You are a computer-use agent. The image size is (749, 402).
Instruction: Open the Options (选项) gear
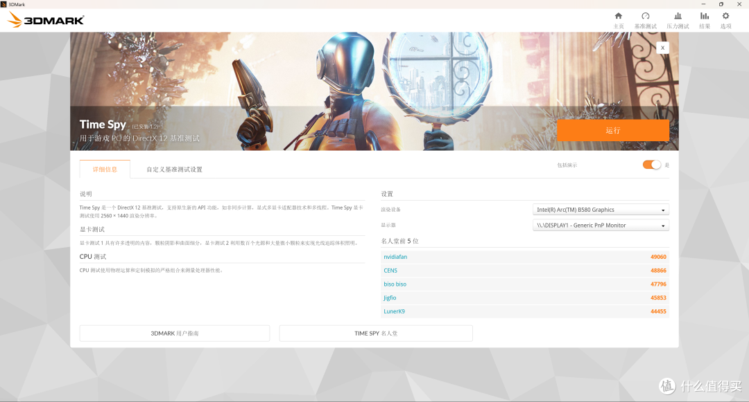(725, 21)
